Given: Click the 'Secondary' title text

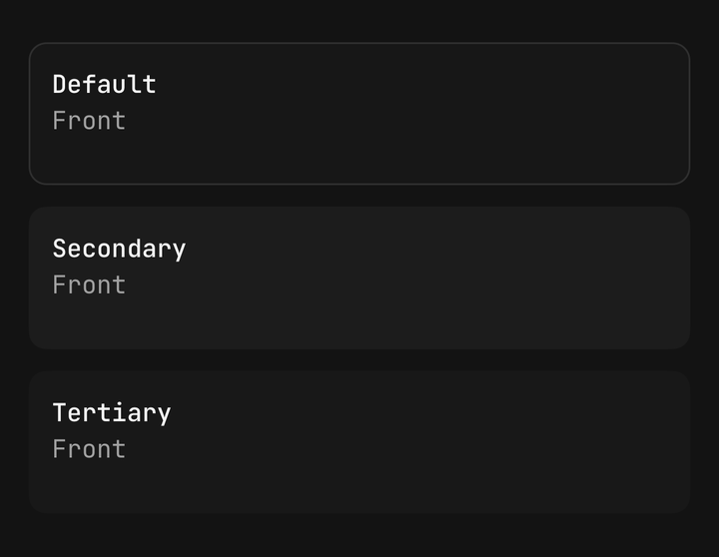Looking at the screenshot, I should (119, 250).
